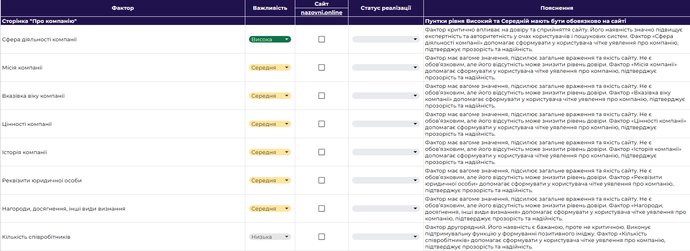Open status dropdown for Місія компанії
Screen dimensions: 690x251
386,67
